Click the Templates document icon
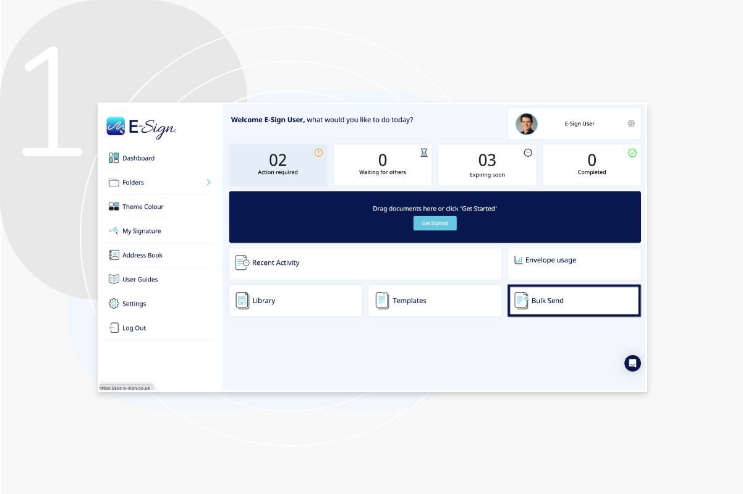 tap(383, 301)
